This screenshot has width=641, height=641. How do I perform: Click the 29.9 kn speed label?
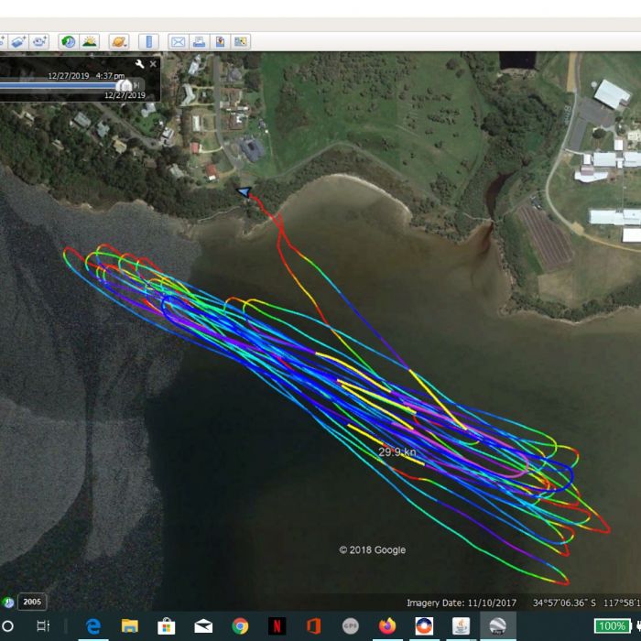[397, 452]
